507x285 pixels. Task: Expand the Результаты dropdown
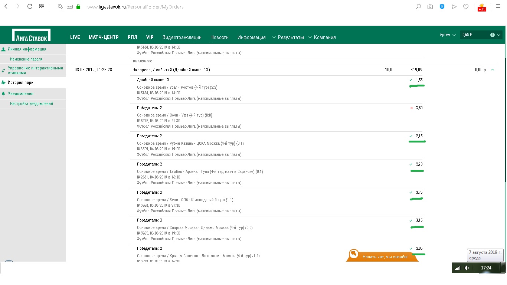point(288,37)
